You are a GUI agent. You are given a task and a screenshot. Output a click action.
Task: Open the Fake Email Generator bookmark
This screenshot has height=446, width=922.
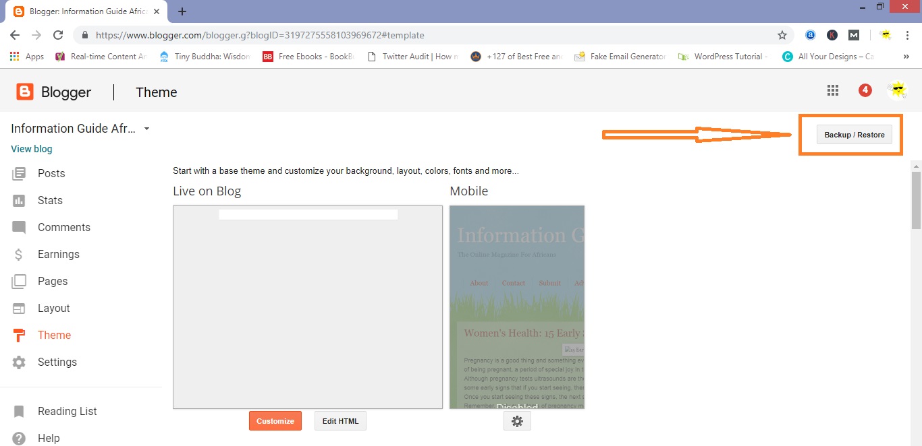[620, 57]
